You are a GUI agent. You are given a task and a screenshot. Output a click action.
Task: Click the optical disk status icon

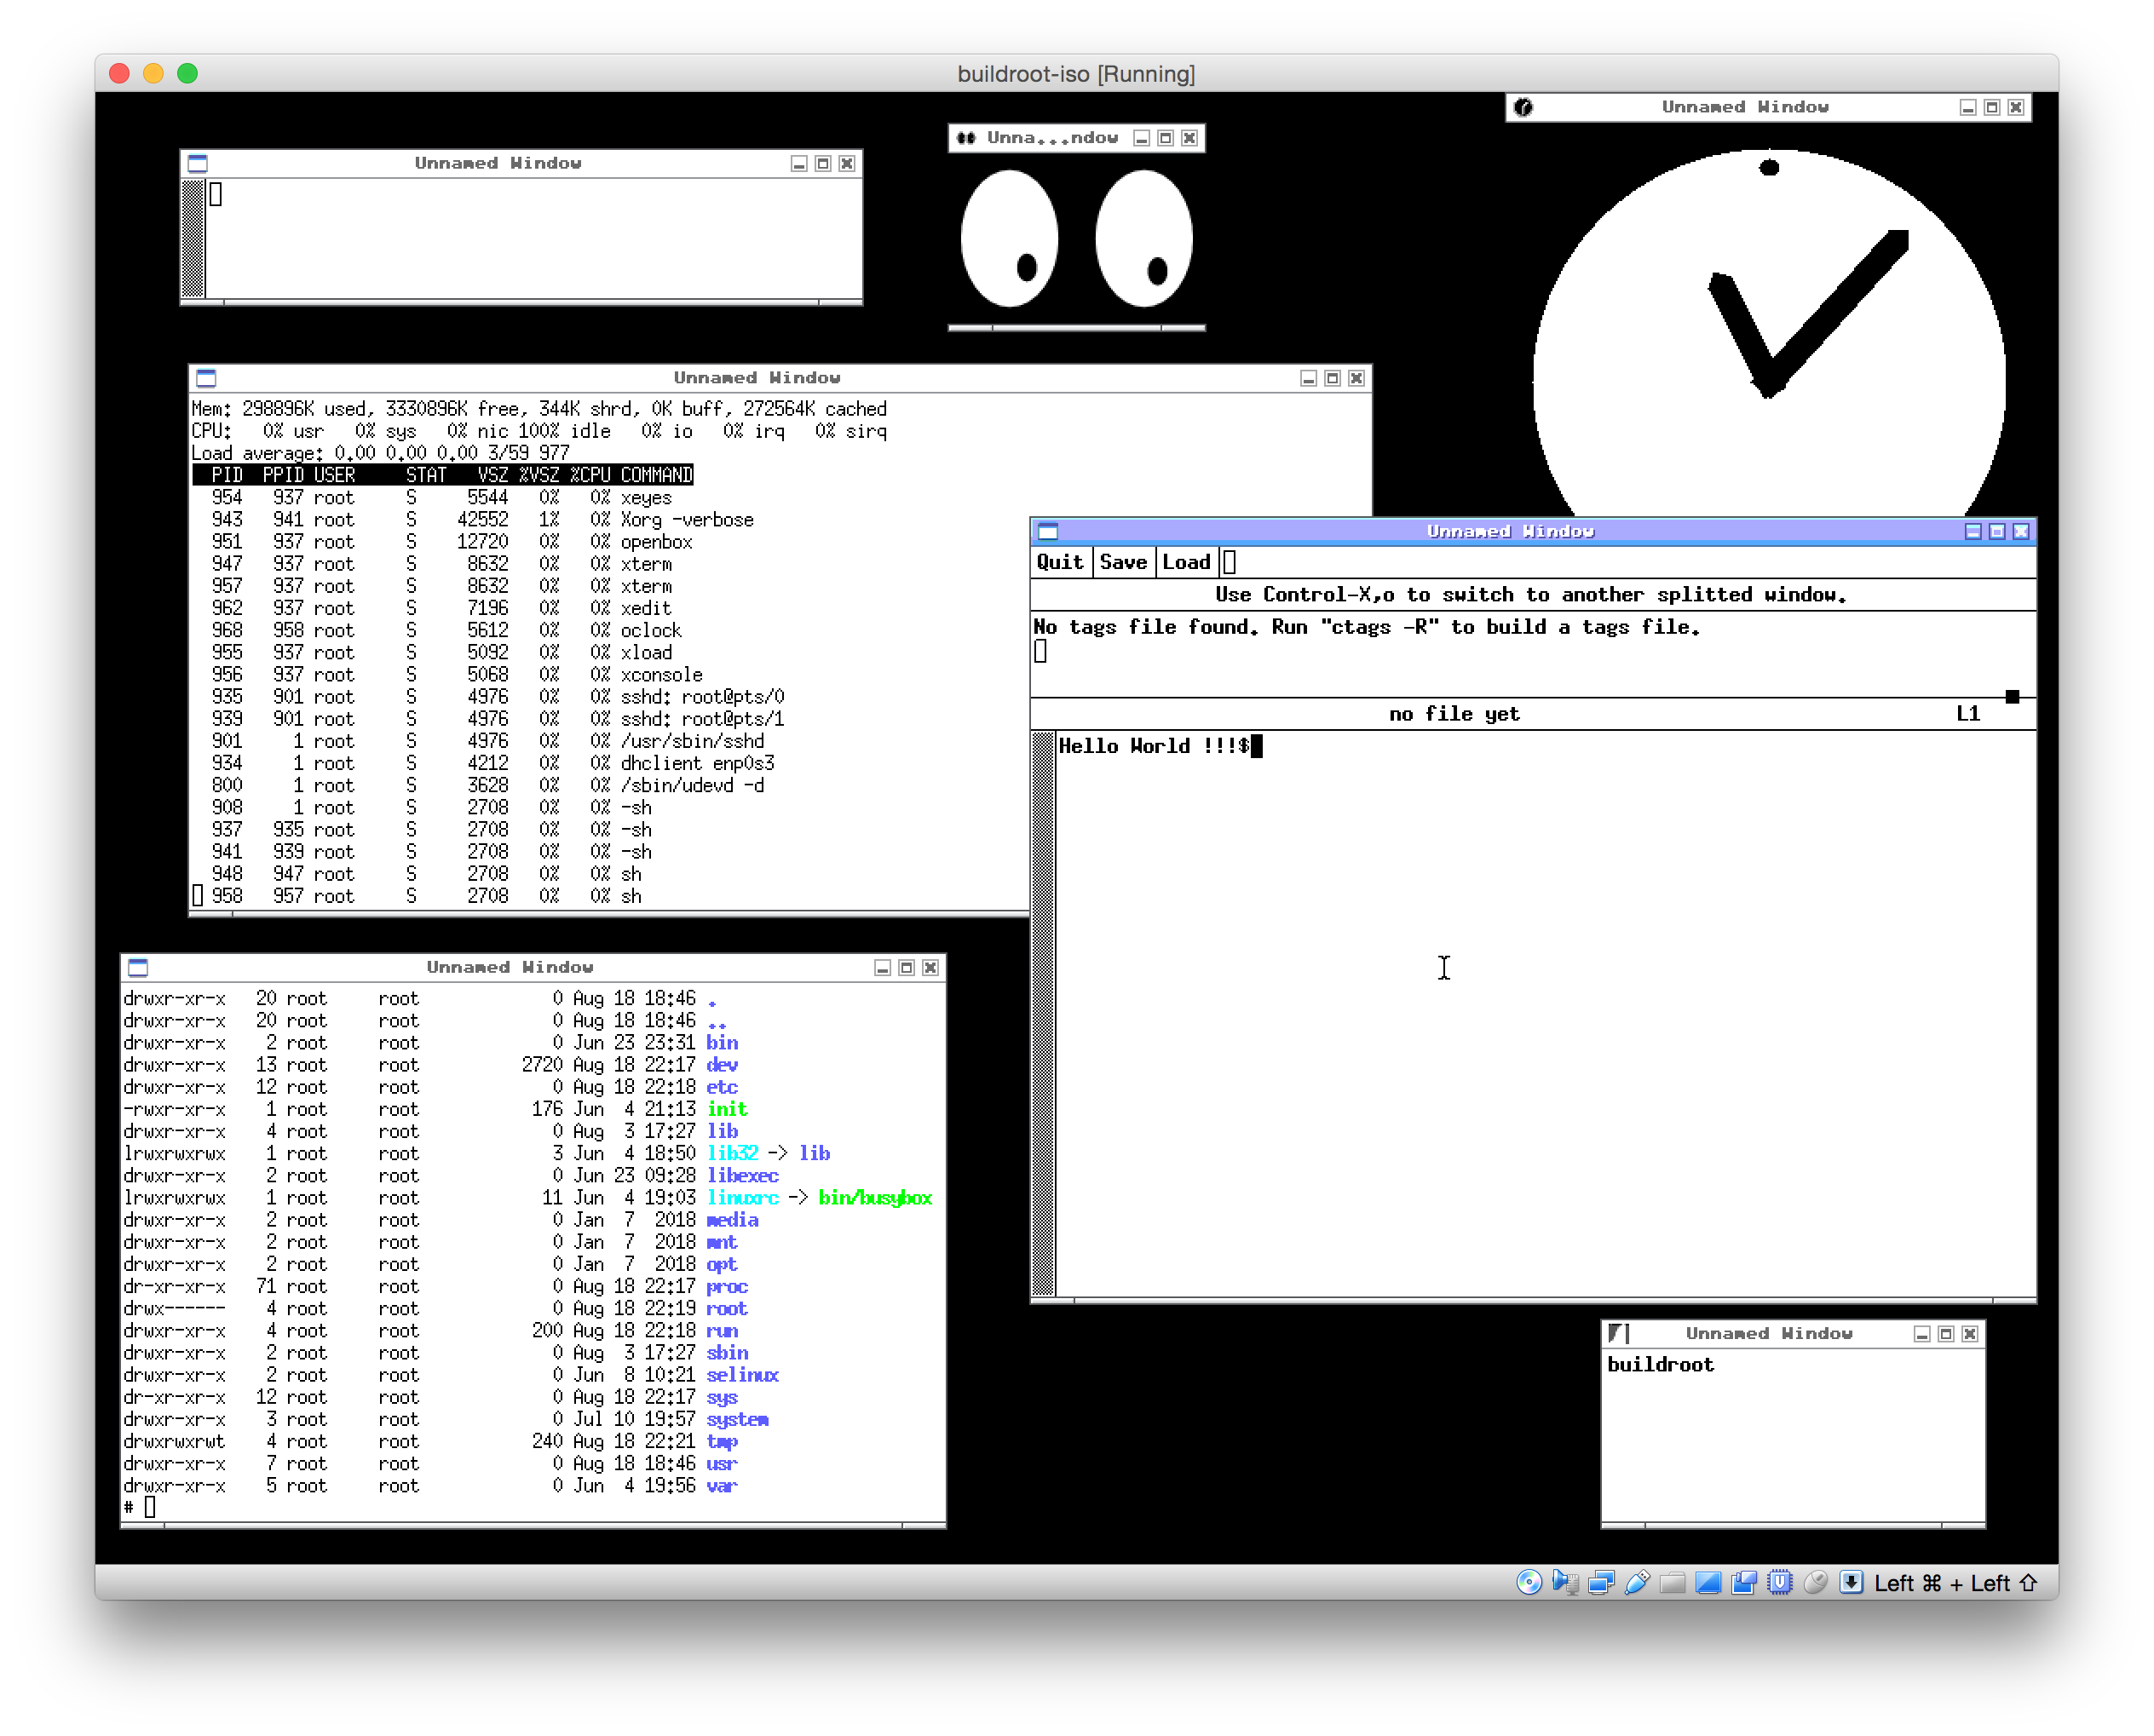[x=1528, y=1582]
